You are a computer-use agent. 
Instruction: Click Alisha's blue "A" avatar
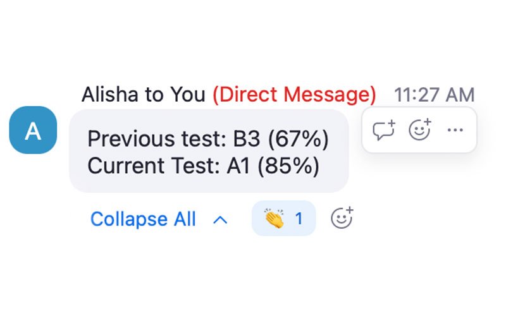click(33, 130)
